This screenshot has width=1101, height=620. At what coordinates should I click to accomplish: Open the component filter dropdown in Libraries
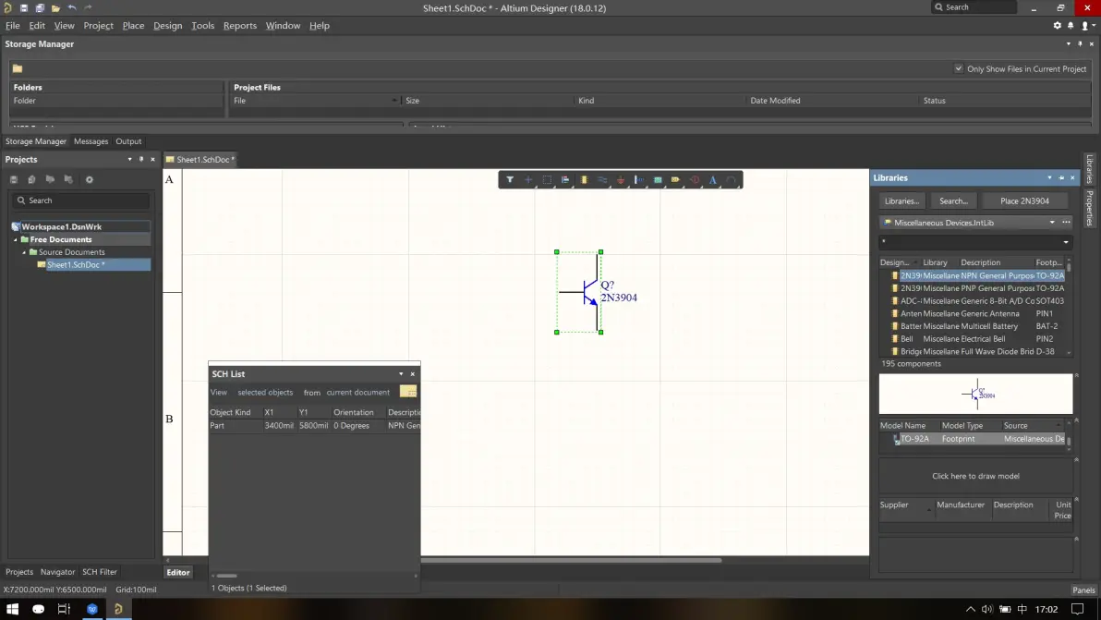[x=1066, y=242]
